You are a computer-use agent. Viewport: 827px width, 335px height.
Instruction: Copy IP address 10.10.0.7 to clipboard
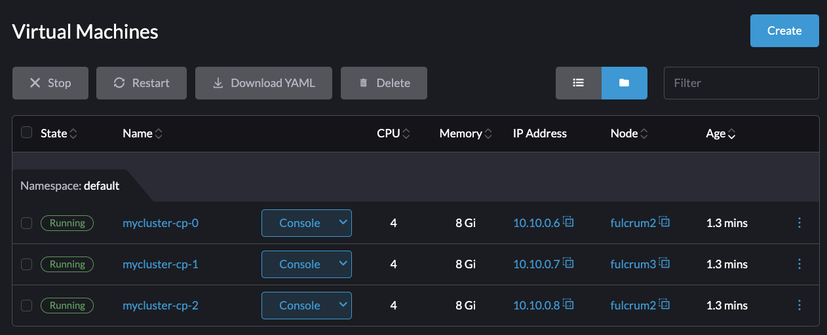pos(569,263)
